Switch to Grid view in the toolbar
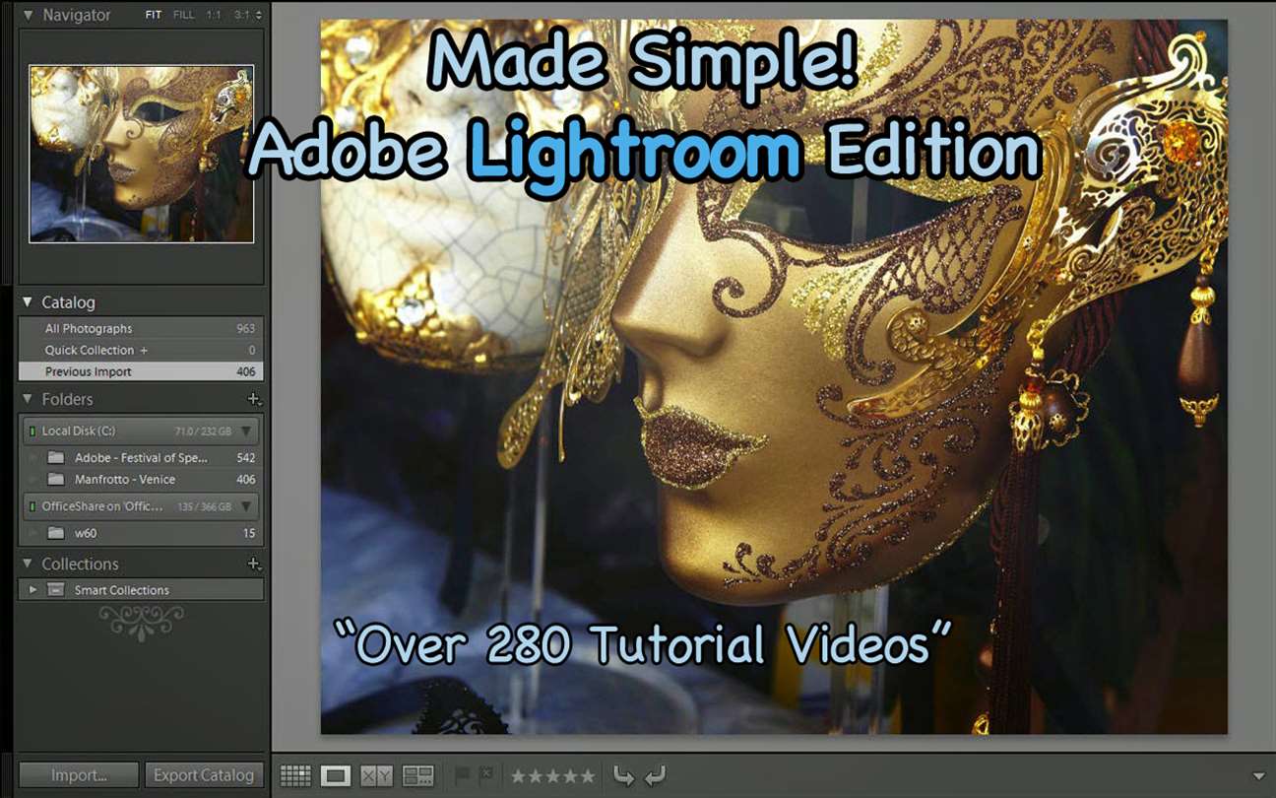 pyautogui.click(x=295, y=775)
